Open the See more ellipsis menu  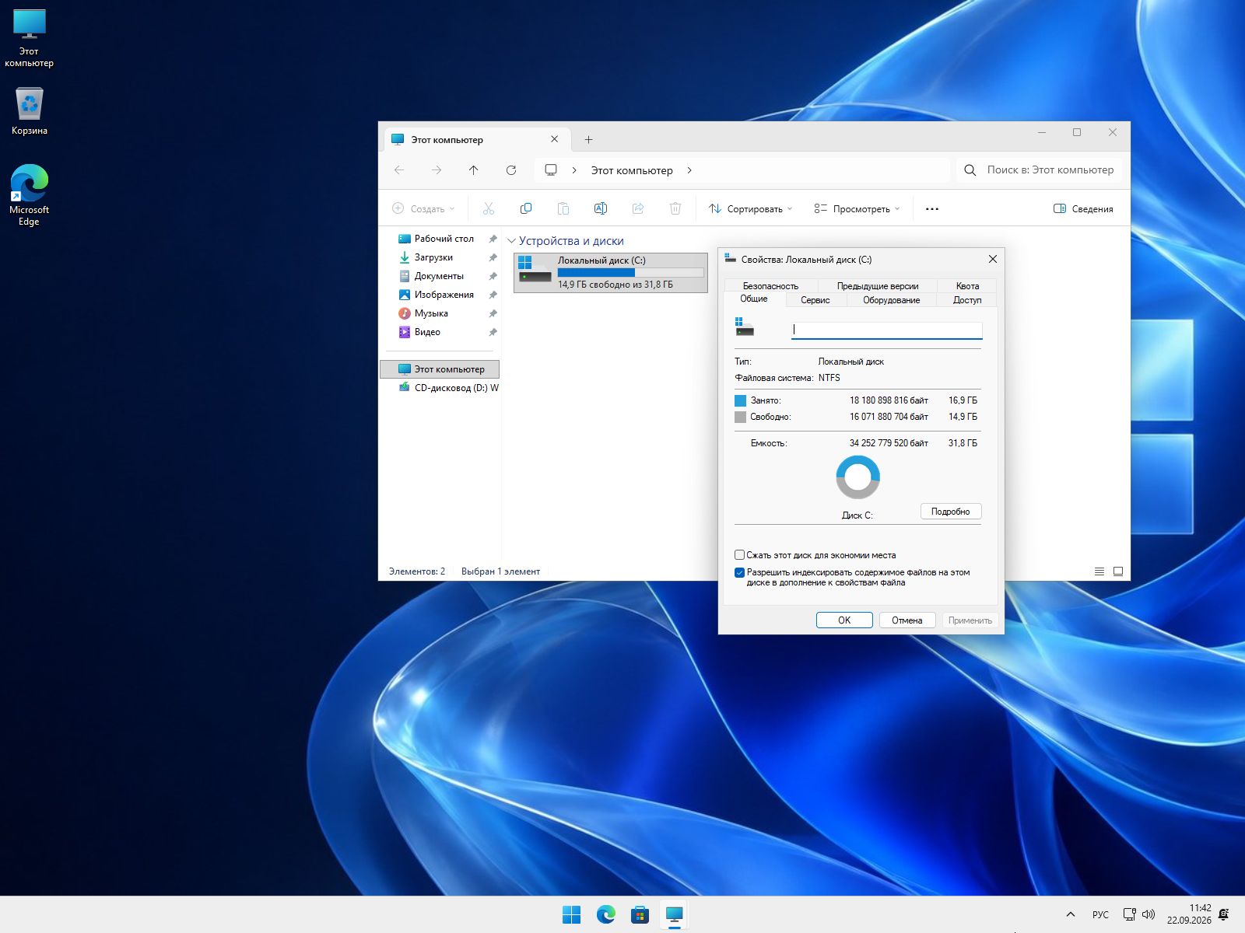(932, 208)
